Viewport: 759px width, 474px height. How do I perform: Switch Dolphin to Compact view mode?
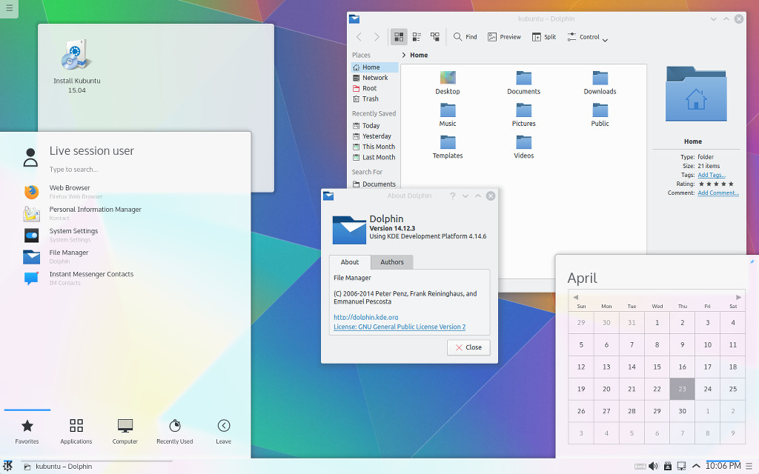click(417, 37)
